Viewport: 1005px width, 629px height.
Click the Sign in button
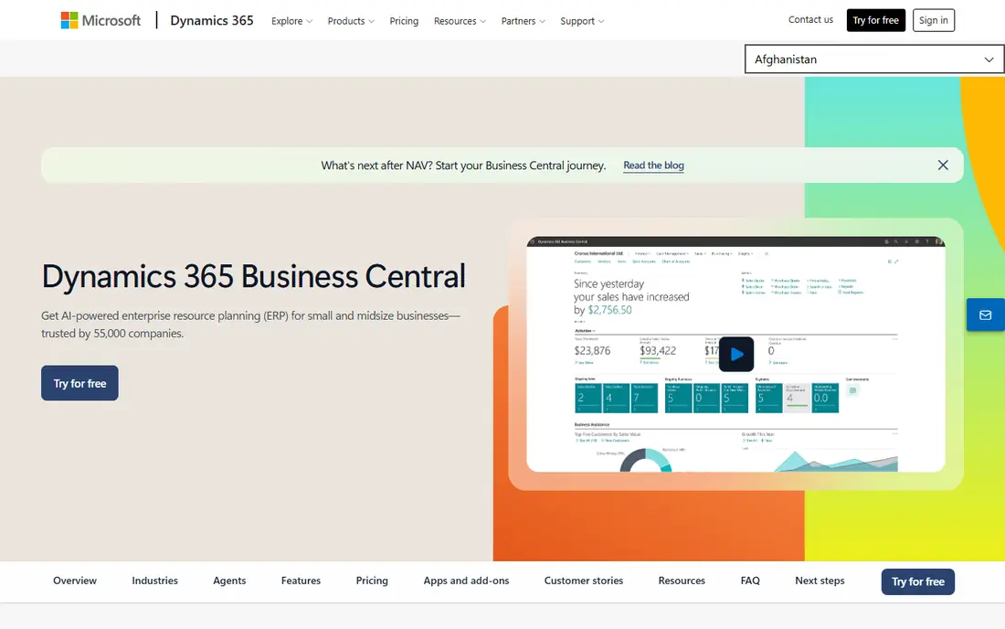tap(933, 20)
